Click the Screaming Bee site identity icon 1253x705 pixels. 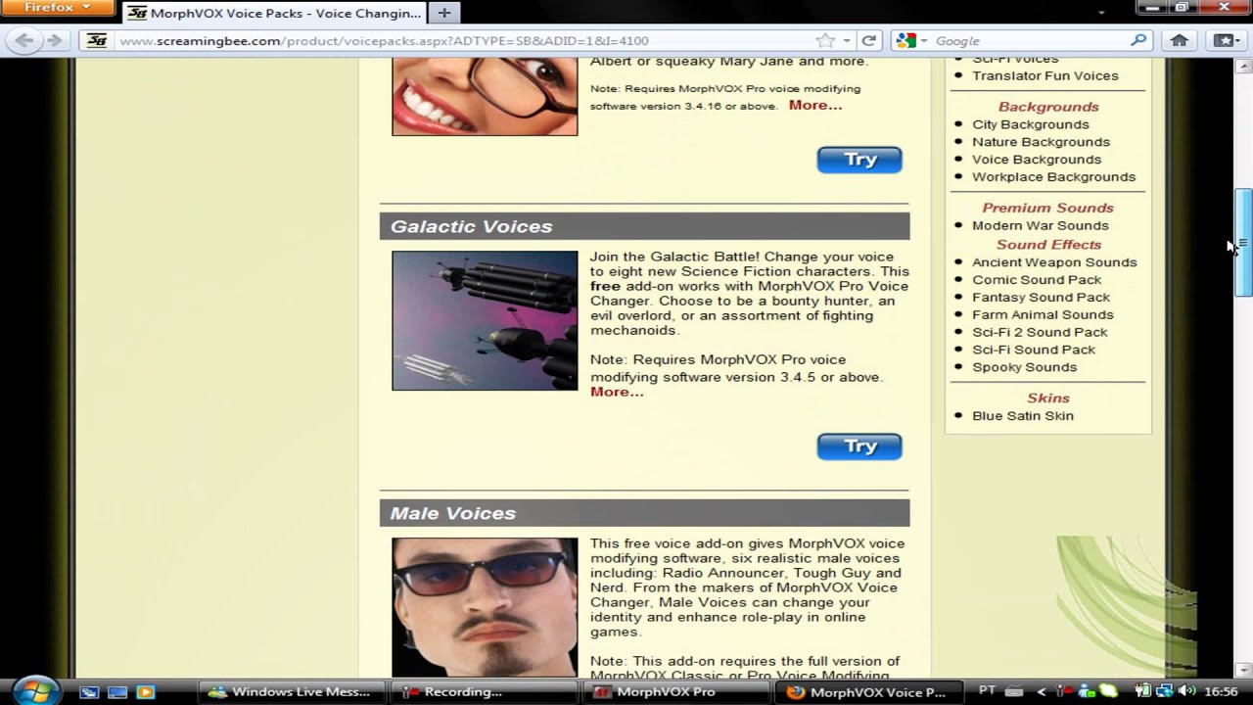[96, 40]
